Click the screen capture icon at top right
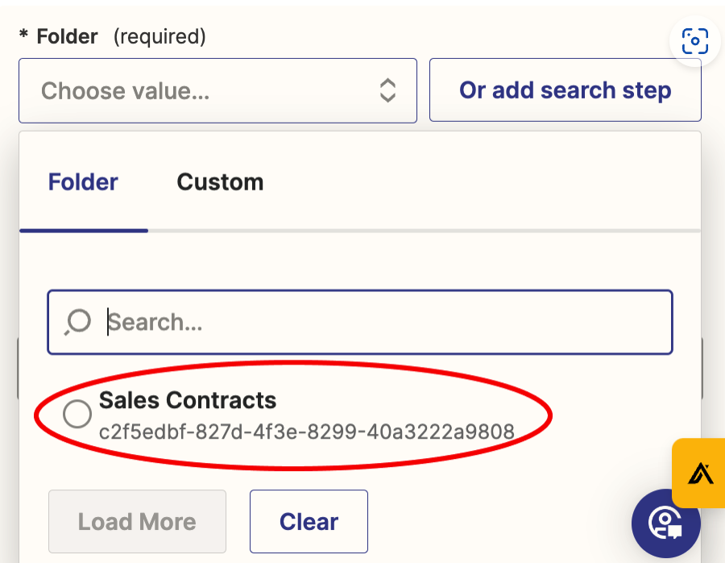 click(694, 41)
